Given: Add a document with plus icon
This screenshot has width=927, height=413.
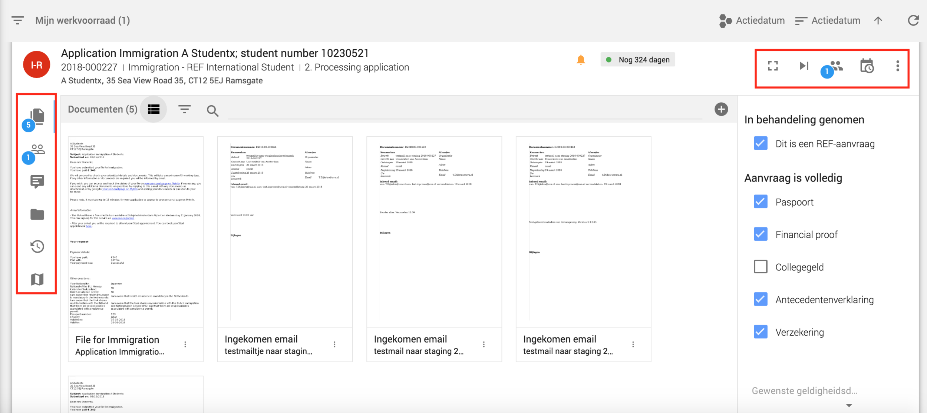Looking at the screenshot, I should (721, 109).
